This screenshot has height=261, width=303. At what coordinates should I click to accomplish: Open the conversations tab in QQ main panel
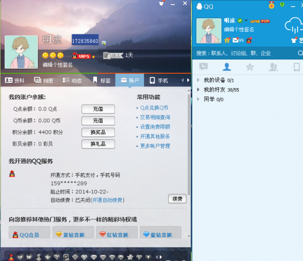tap(204, 67)
